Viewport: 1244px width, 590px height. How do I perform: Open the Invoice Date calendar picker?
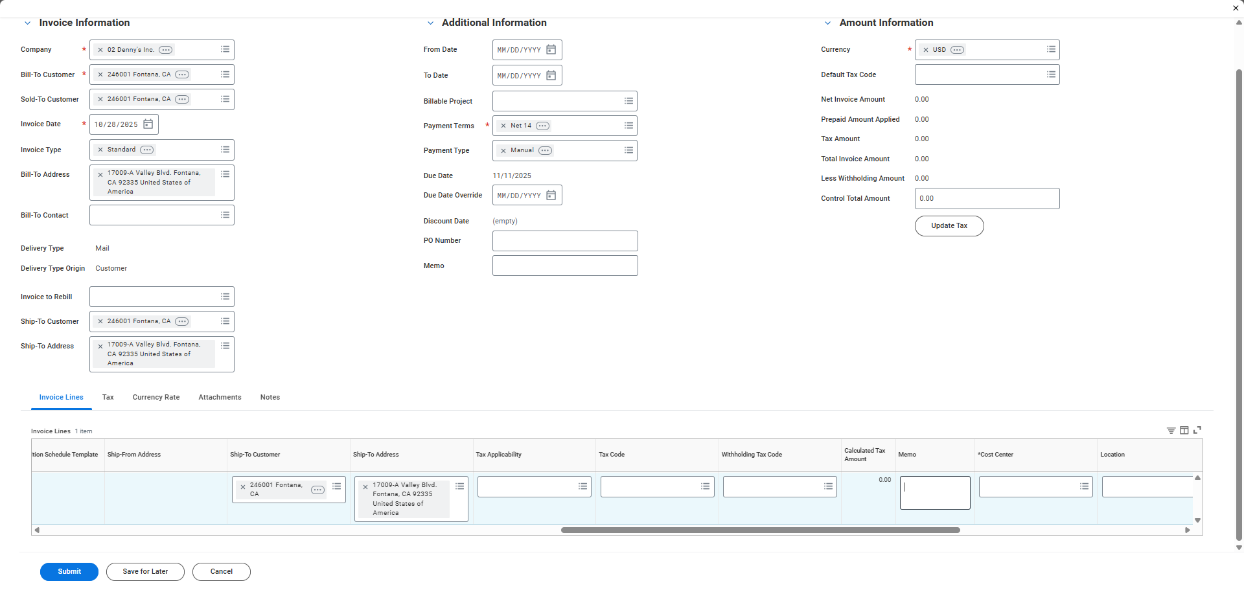148,124
